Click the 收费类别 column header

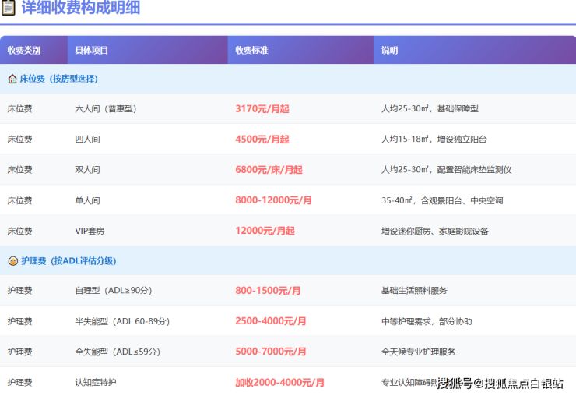pos(24,50)
